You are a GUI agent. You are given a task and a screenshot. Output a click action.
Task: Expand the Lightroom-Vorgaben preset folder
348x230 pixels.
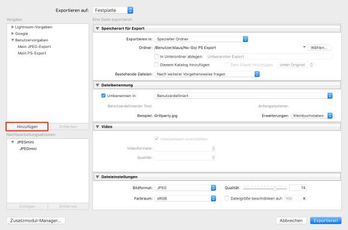tap(13, 27)
